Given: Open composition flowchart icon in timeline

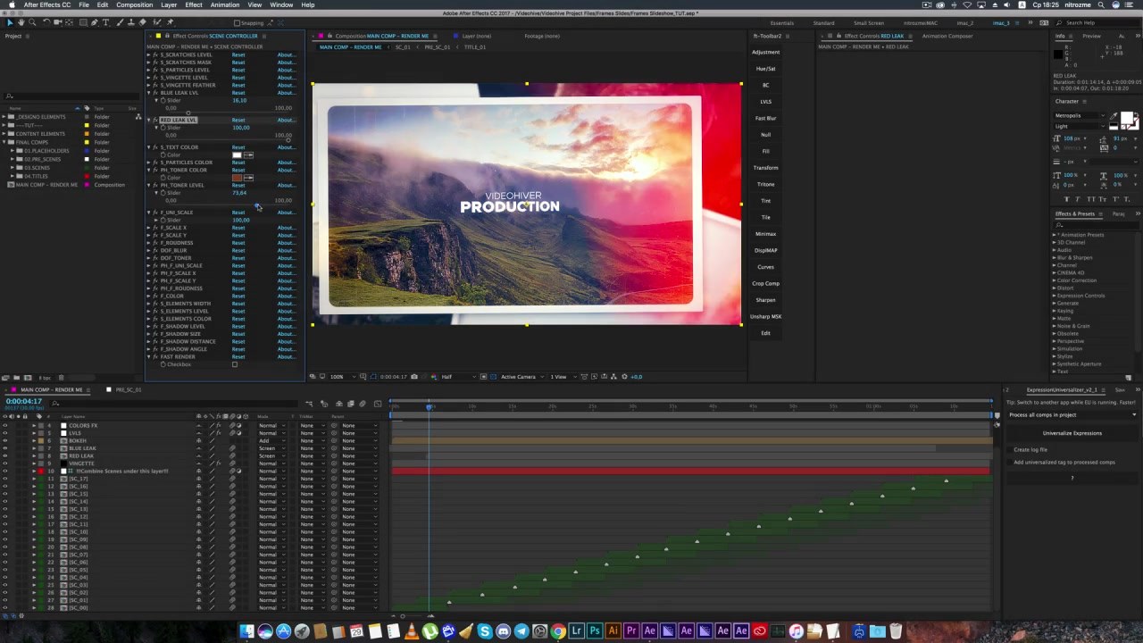Looking at the screenshot, I should click(x=309, y=404).
